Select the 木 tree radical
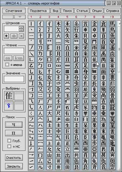Viewport: 122px width, 172px height. 58,24
